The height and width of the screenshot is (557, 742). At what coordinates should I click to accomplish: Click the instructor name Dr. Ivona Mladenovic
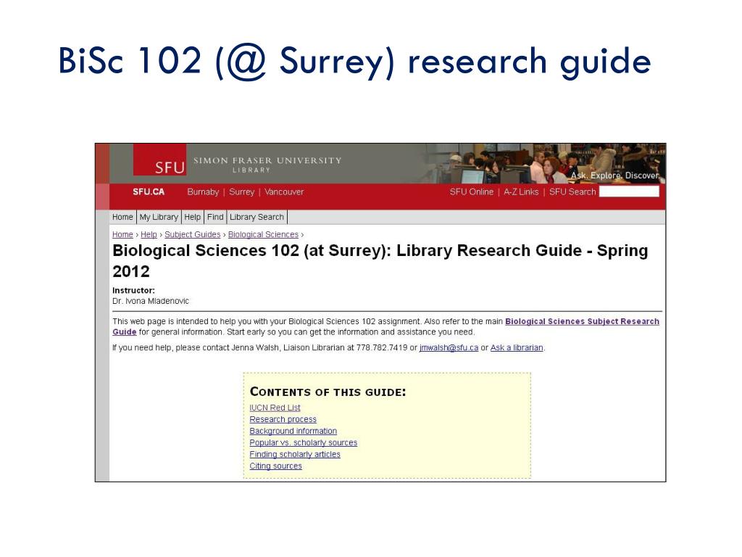click(151, 301)
